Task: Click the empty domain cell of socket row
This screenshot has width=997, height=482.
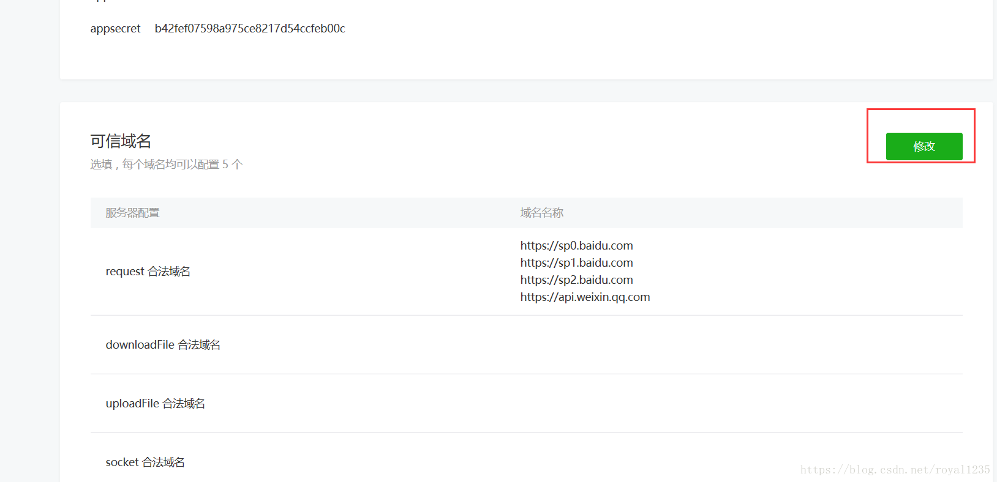Action: click(734, 459)
